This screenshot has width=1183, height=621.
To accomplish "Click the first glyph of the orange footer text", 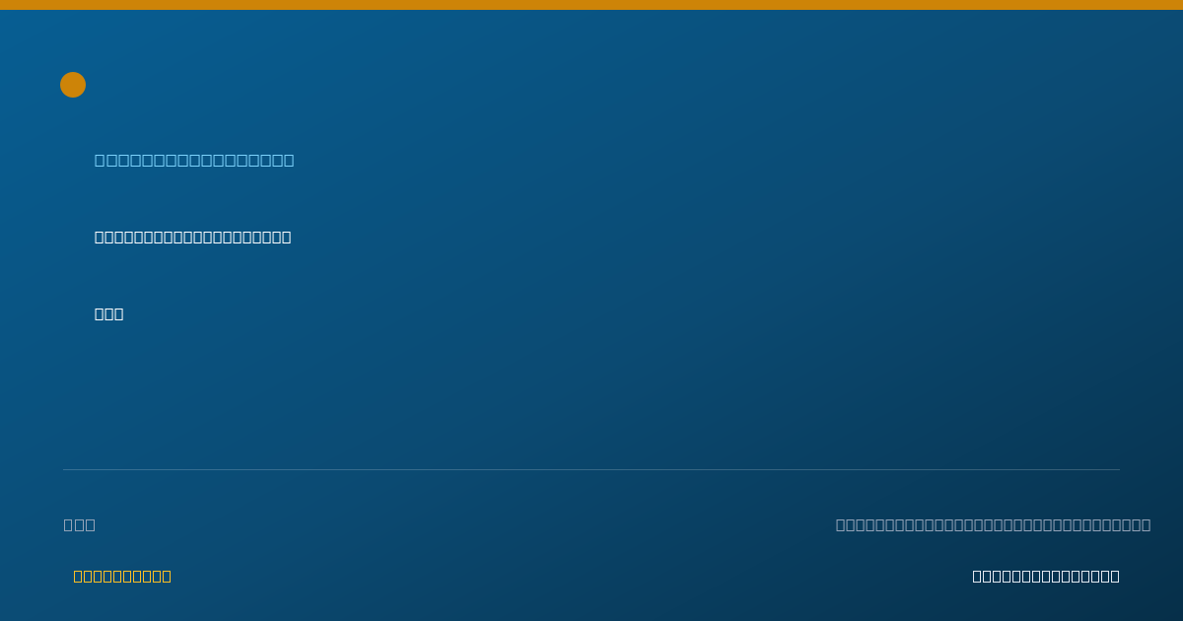I will [78, 576].
